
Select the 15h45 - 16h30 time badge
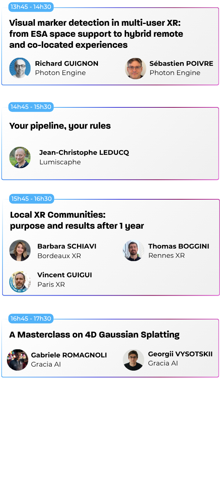(x=32, y=199)
